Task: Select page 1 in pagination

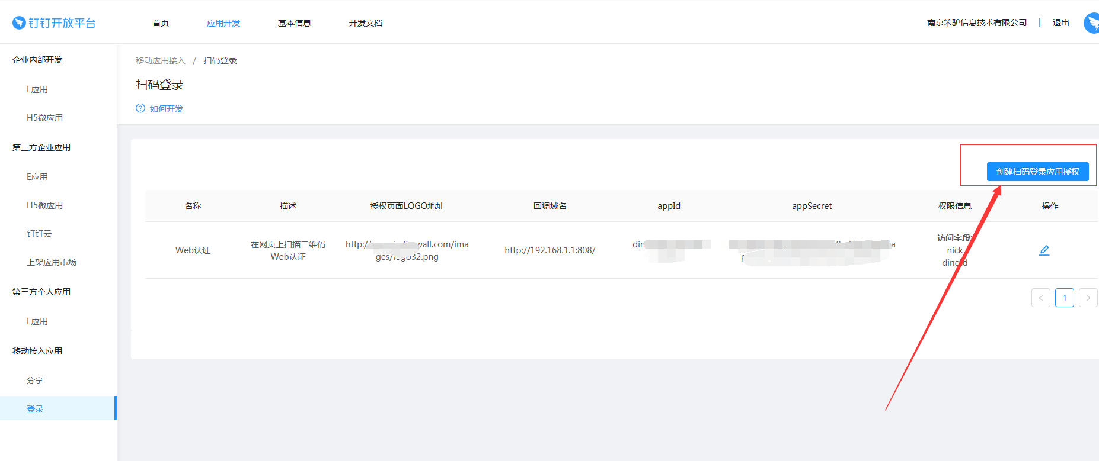Action: (1064, 298)
